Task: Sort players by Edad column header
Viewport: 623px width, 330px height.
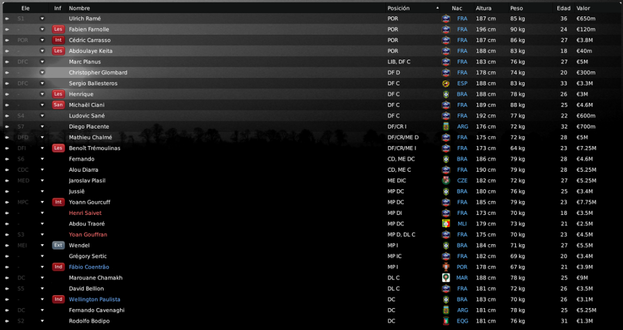Action: (563, 8)
